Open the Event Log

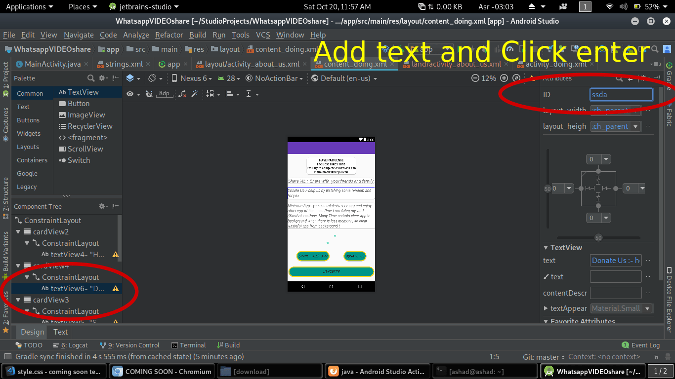(641, 345)
